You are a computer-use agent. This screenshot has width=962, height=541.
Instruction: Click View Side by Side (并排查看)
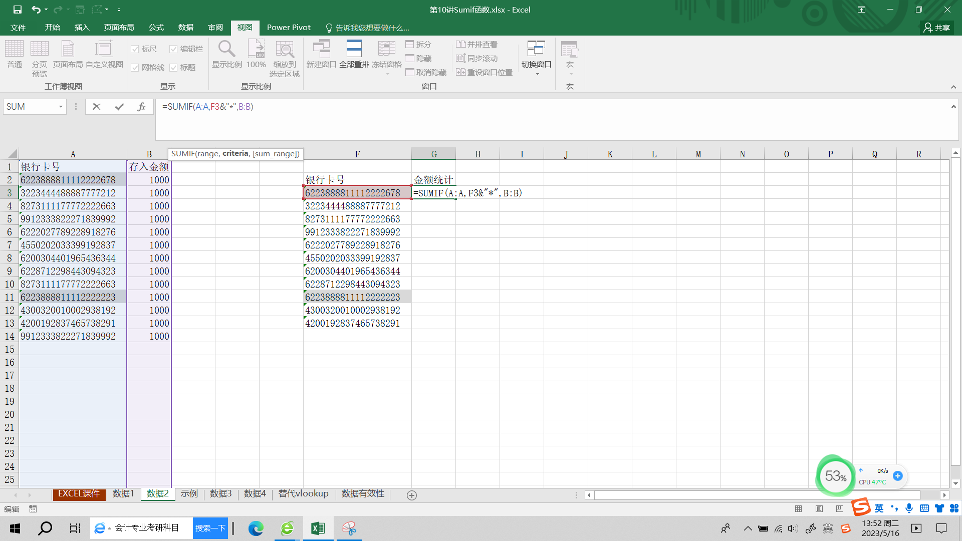[x=476, y=44]
